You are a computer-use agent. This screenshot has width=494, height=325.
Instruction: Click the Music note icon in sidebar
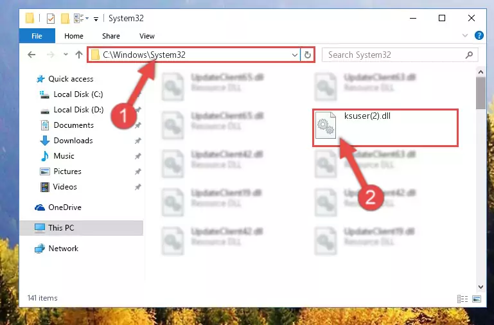click(x=45, y=156)
